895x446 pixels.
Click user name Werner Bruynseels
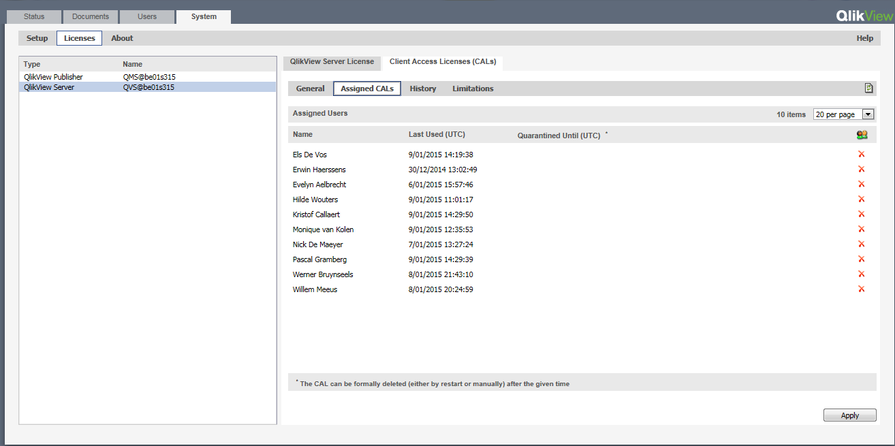(x=323, y=274)
